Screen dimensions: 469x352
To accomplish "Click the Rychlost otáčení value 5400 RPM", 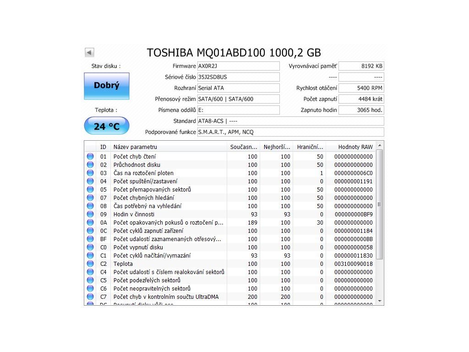I will (361, 88).
